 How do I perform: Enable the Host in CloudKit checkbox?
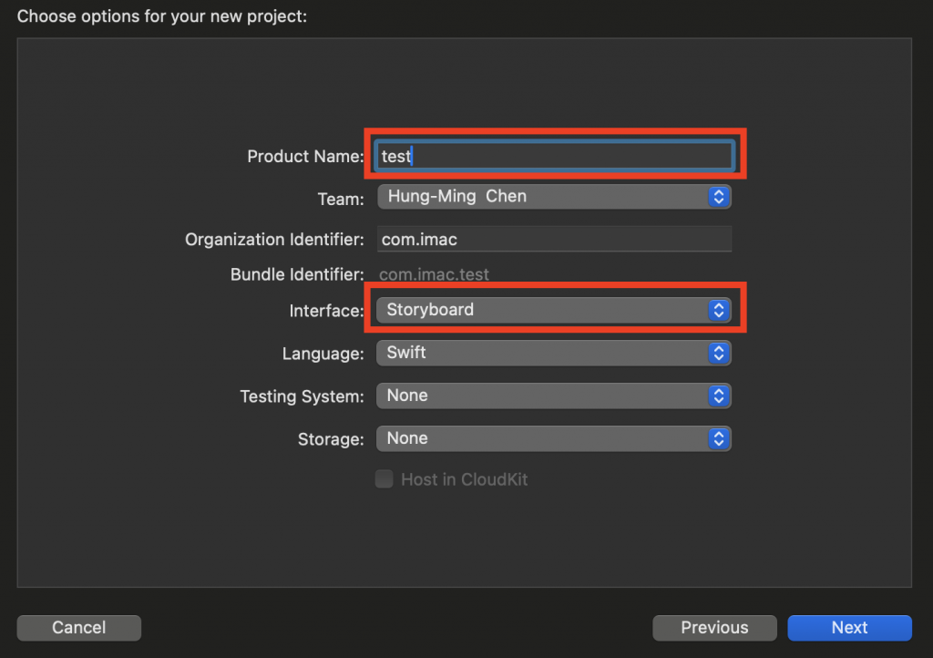(384, 479)
